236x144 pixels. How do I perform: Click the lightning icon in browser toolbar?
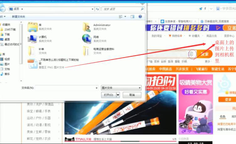205,9
